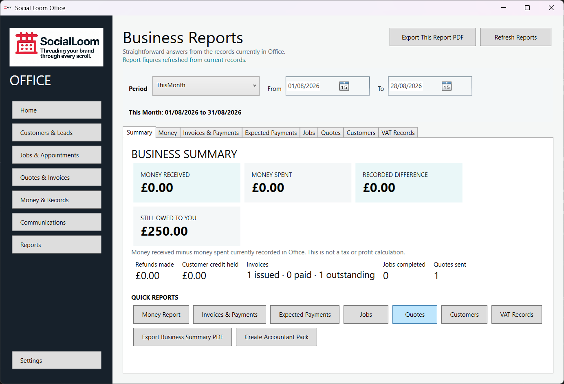Click the RECORDED DIFFERENCE summary card
564x384 pixels.
point(409,183)
